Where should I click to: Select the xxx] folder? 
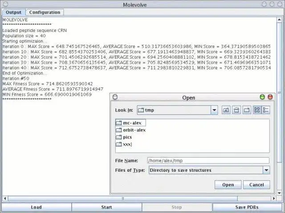tap(124, 144)
